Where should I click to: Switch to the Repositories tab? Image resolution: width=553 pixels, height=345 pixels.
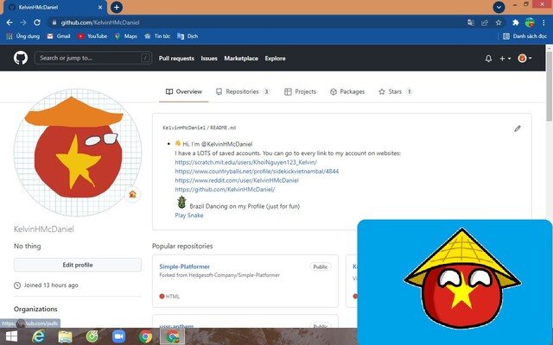tap(243, 91)
